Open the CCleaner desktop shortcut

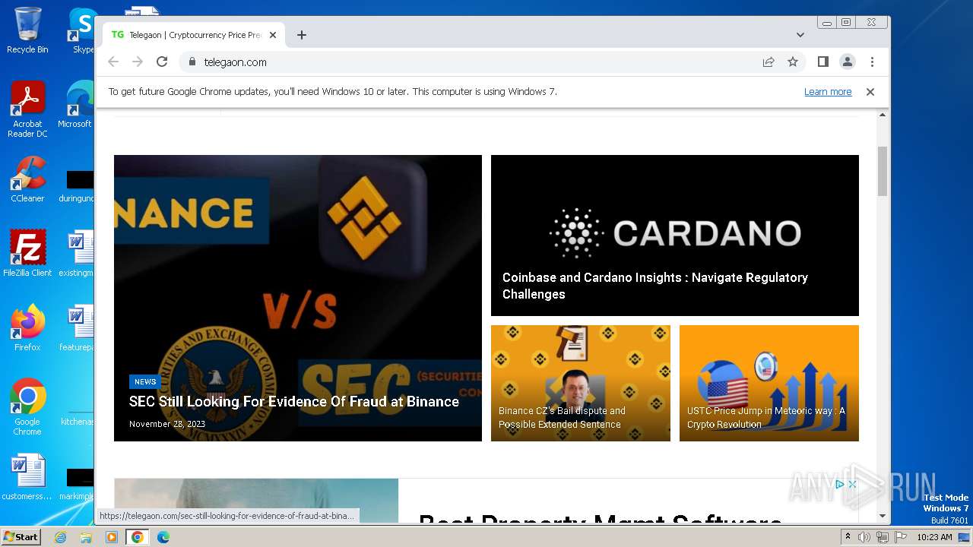point(27,179)
